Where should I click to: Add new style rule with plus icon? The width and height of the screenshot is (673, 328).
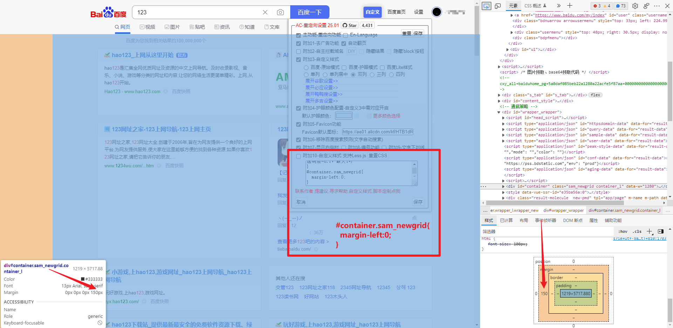650,231
